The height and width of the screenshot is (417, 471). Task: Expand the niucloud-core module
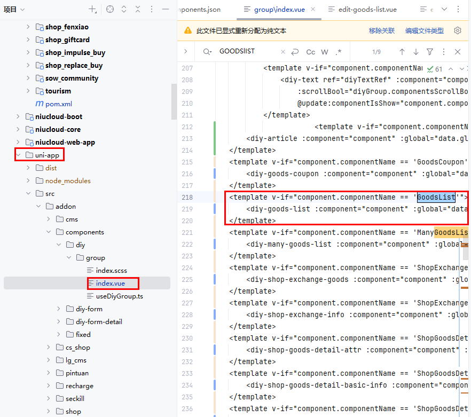point(18,129)
